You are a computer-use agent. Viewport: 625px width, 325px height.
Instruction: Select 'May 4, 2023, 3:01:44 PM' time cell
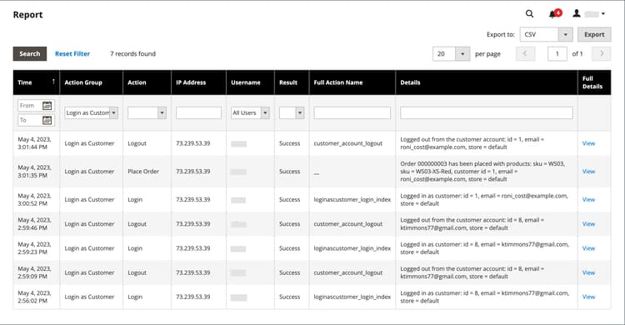(x=34, y=143)
